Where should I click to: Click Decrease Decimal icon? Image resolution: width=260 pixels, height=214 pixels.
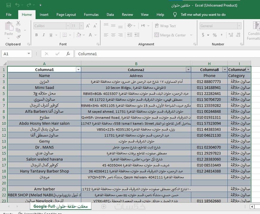238,35
